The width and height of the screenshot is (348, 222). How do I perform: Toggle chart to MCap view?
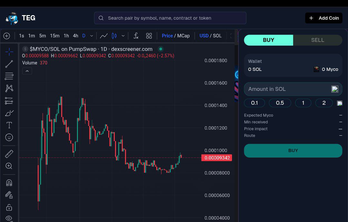(x=183, y=36)
